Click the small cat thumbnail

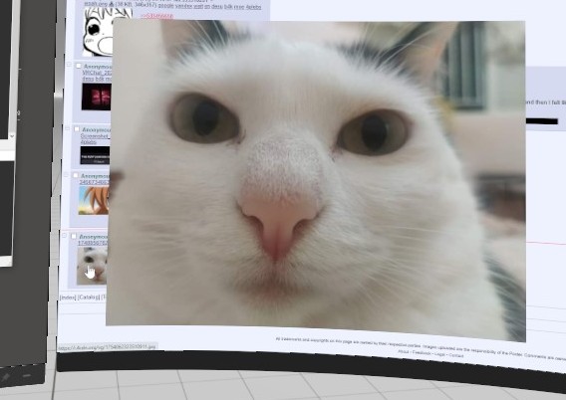[92, 266]
